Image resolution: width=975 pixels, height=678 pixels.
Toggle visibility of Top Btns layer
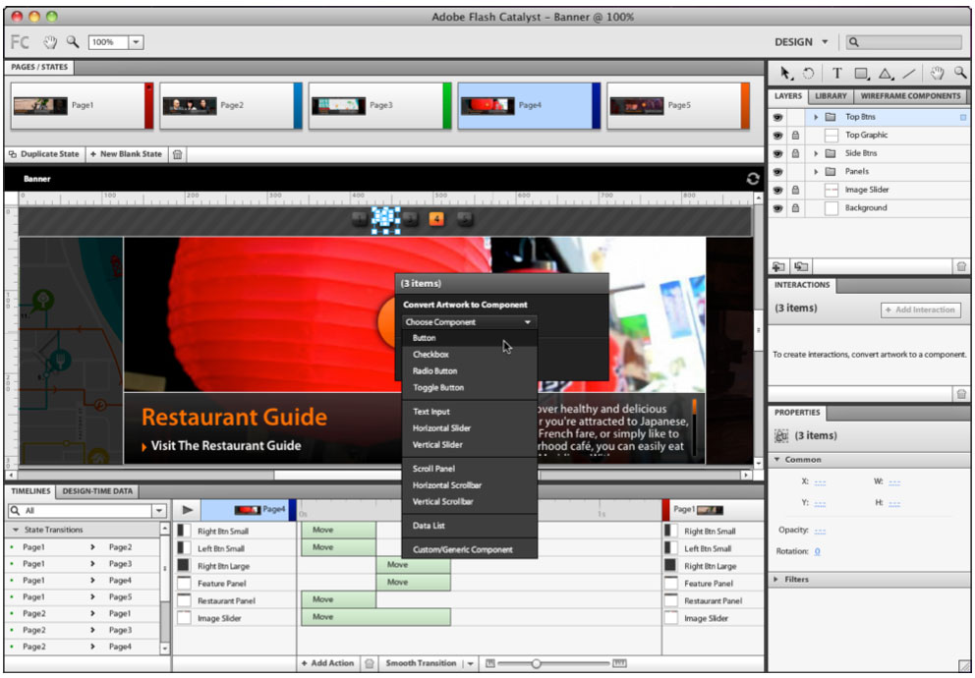tap(777, 117)
